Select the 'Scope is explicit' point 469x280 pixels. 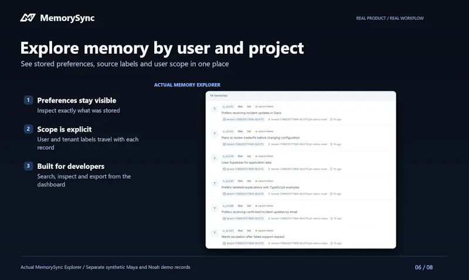pos(64,129)
